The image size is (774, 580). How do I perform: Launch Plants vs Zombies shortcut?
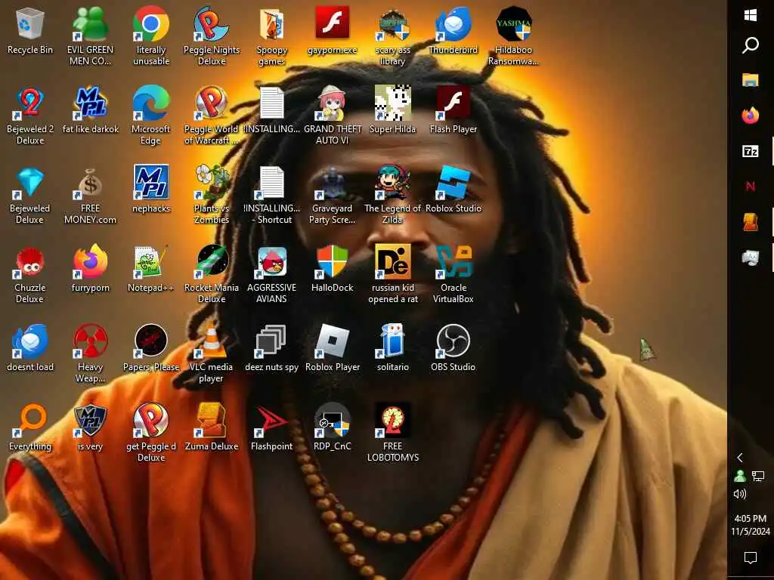[x=212, y=183]
